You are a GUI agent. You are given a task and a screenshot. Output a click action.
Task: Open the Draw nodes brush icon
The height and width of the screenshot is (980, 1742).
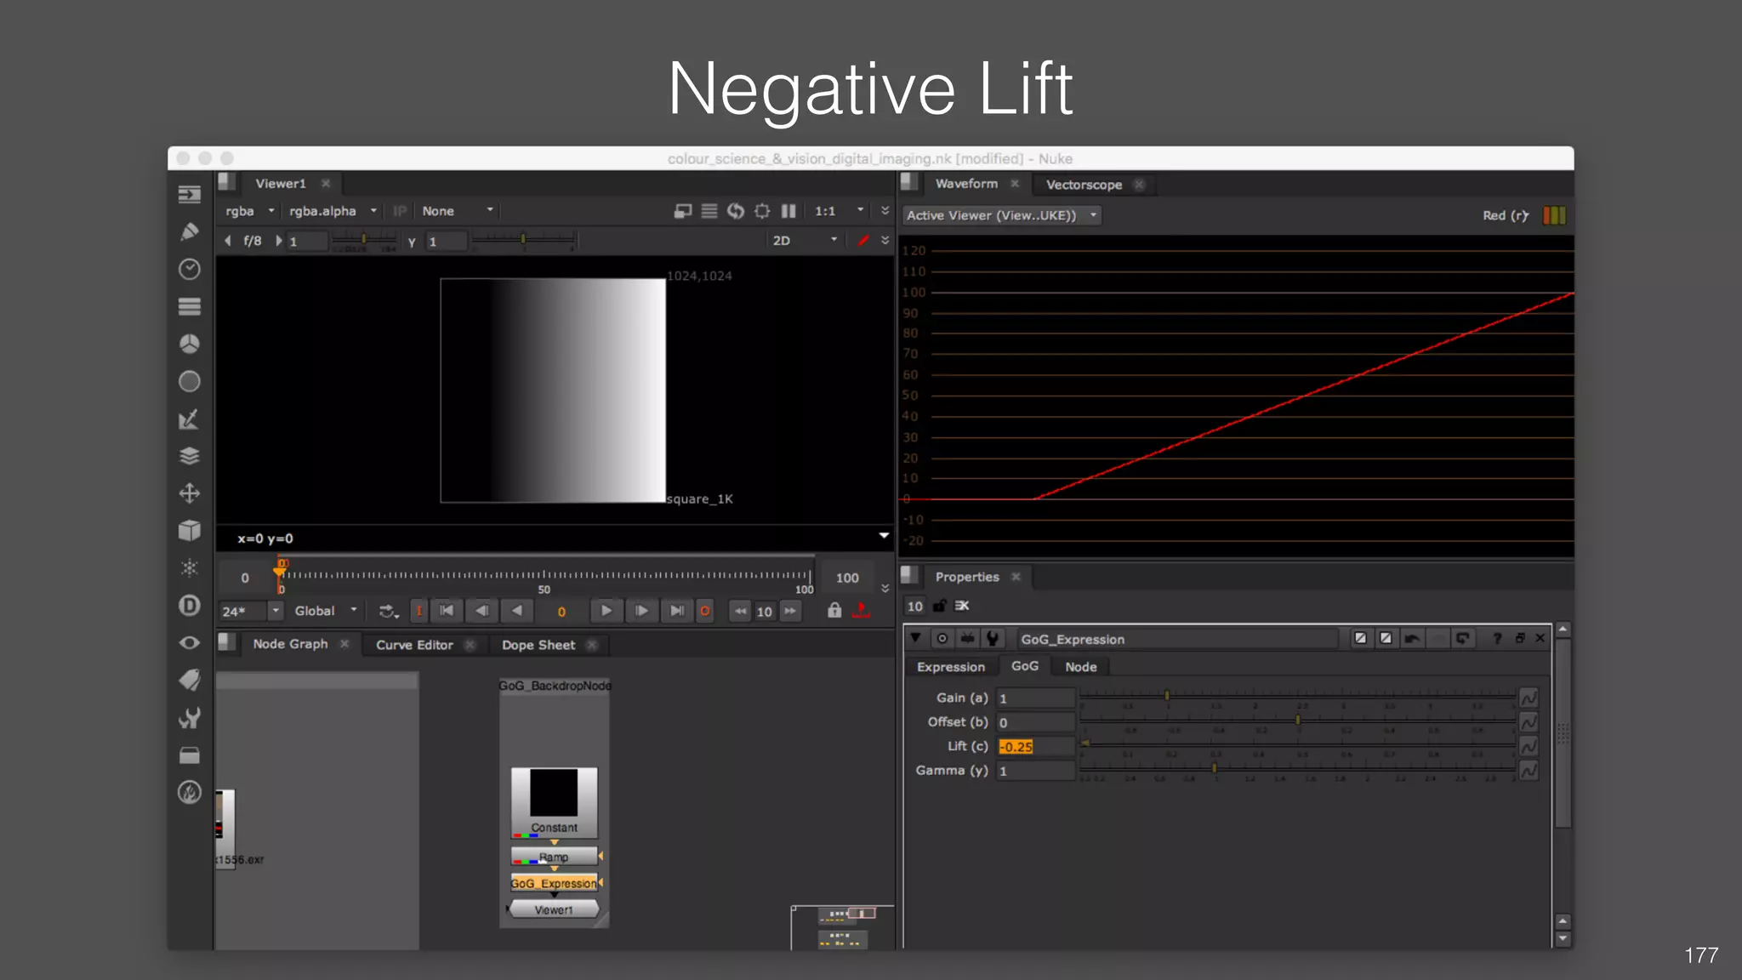pyautogui.click(x=189, y=231)
